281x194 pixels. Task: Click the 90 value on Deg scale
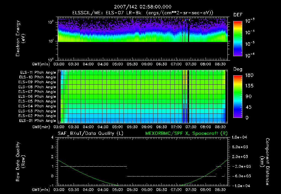click(249, 97)
